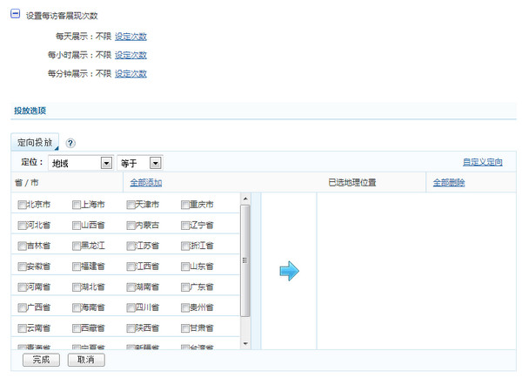
Task: Check the 上海市 checkbox
Action: click(77, 205)
